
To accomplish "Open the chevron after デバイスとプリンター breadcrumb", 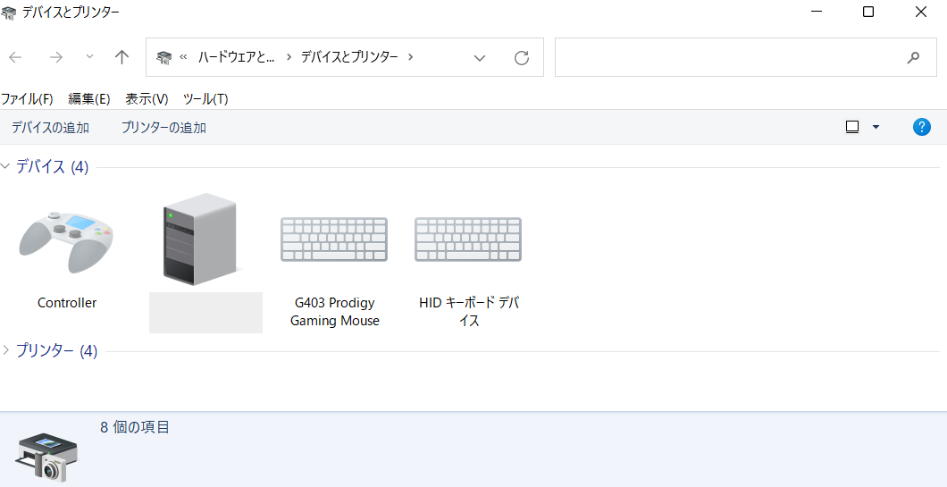I will 411,57.
